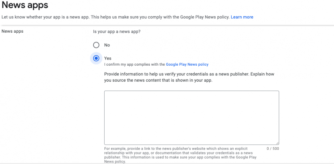This screenshot has width=334, height=164.
Task: Click the "Yes" option label text
Action: click(x=108, y=58)
